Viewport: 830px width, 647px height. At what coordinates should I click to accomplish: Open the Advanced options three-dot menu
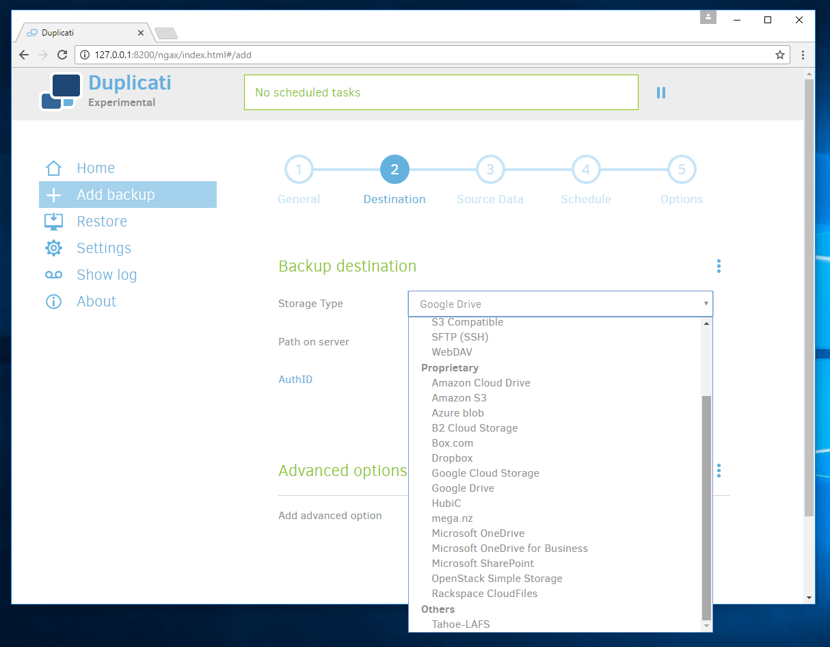tap(719, 471)
